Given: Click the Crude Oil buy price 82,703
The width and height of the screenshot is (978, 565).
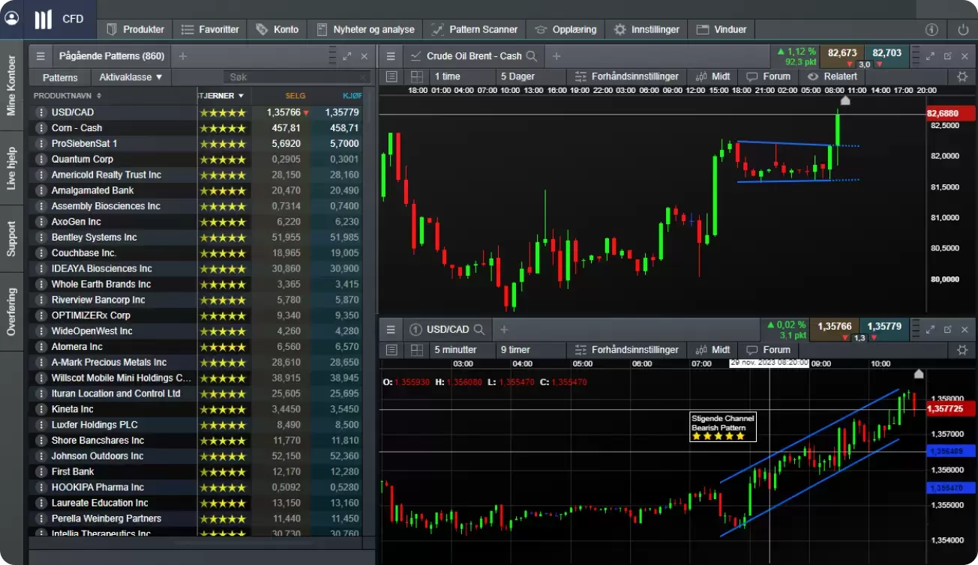Looking at the screenshot, I should 887,53.
